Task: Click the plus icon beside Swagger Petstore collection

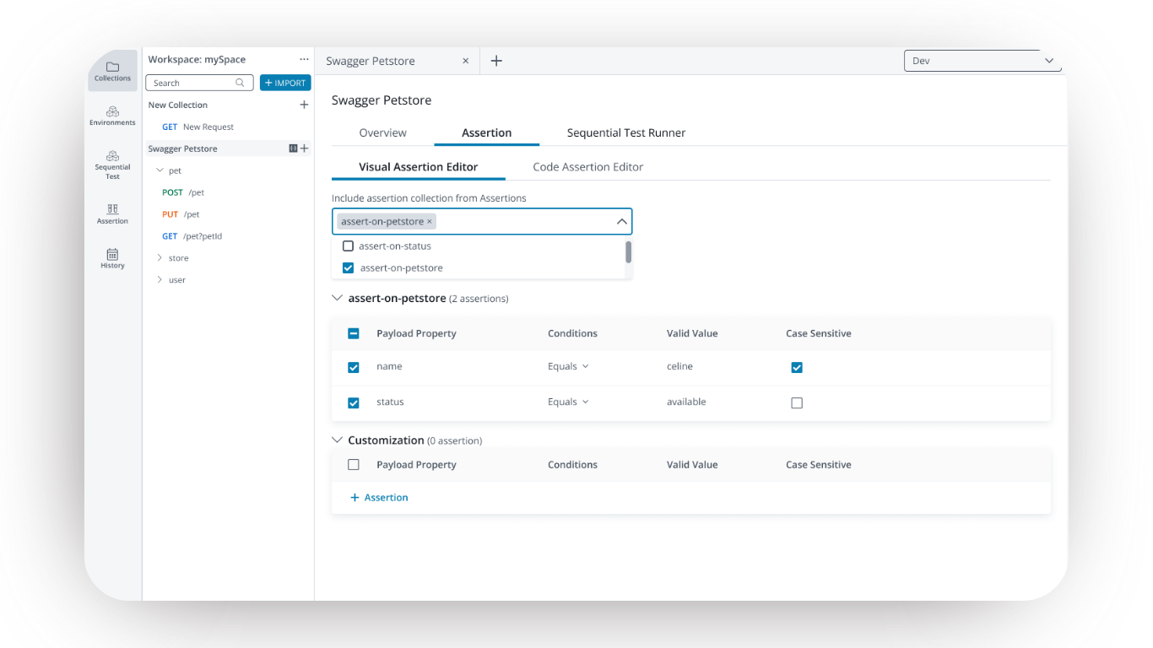Action: click(305, 148)
